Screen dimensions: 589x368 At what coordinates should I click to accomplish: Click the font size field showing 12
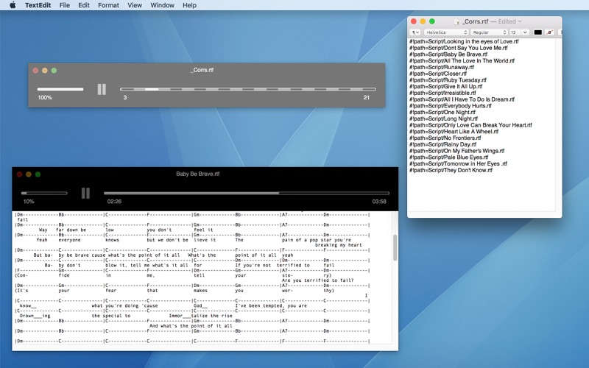[514, 32]
